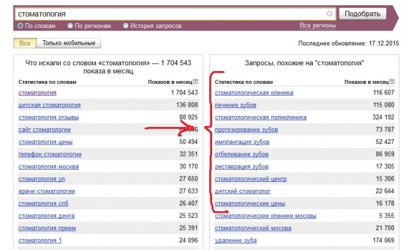Open the 'детский стоматолог' link
Screen dimensions: 409x250
pyautogui.click(x=242, y=191)
